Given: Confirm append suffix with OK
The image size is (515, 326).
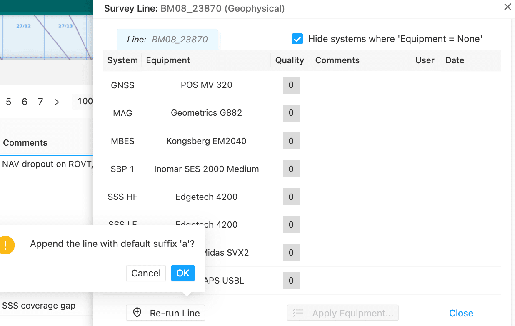Looking at the screenshot, I should [183, 273].
